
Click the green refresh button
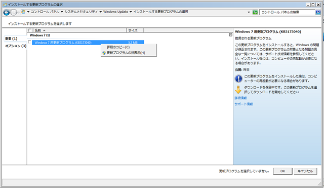(255, 12)
